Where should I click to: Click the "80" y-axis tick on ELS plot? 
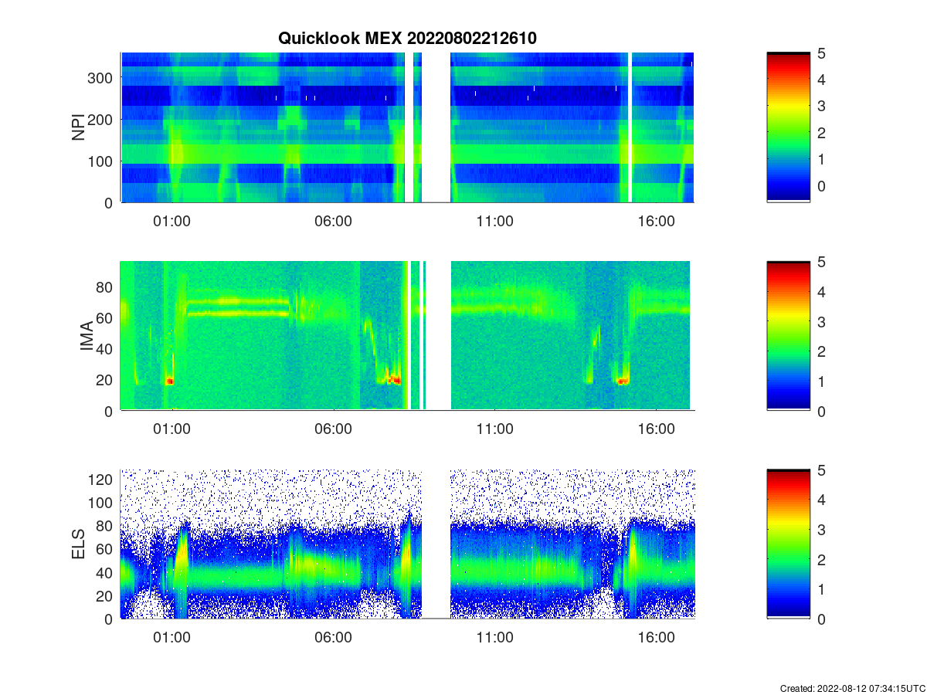point(106,525)
